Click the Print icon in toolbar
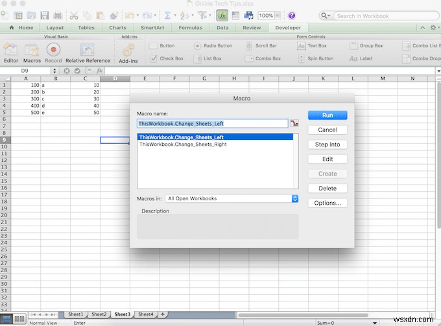This screenshot has width=441, height=326. tap(58, 16)
